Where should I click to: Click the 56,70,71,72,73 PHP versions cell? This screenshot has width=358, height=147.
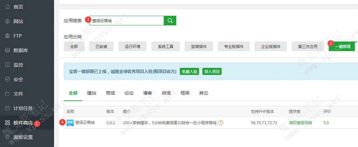click(x=264, y=123)
